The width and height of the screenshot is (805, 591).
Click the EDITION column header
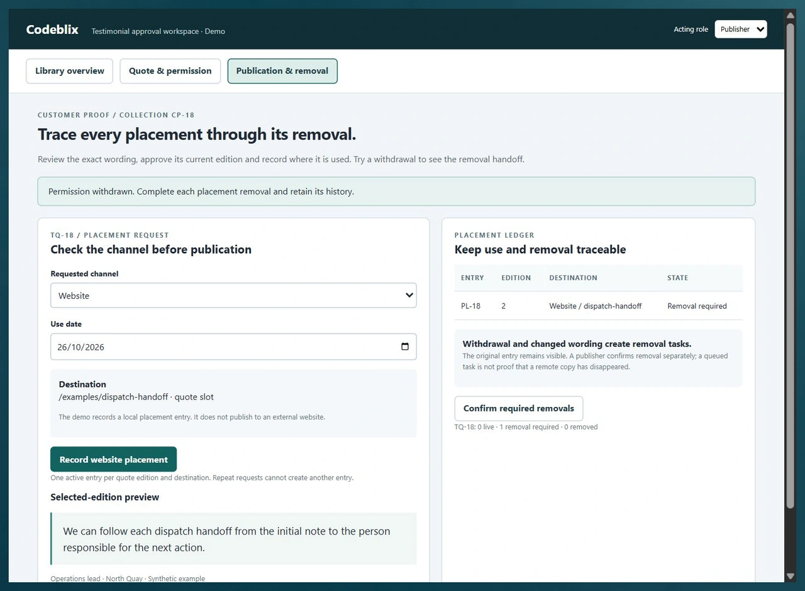click(516, 278)
